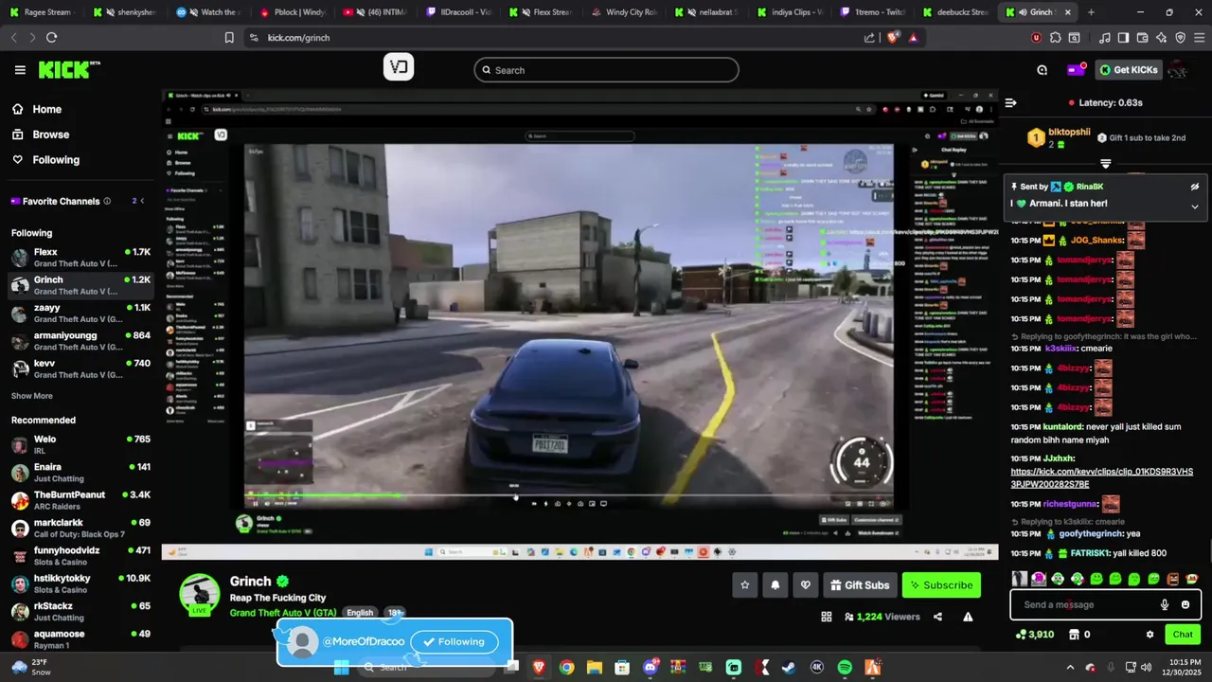Viewport: 1212px width, 682px height.
Task: Click the Favorite Channels info icon
Action: 107,201
